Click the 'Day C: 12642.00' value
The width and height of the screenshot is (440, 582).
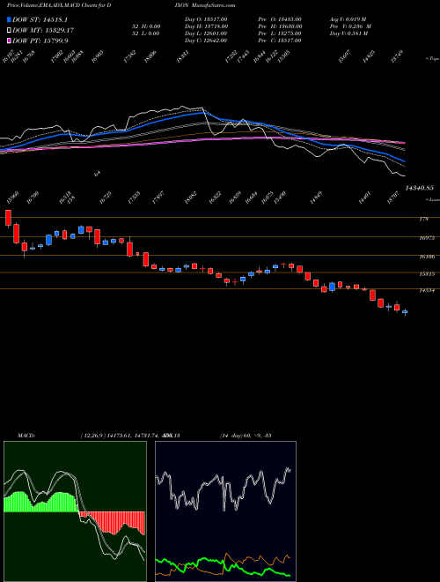coord(206,41)
